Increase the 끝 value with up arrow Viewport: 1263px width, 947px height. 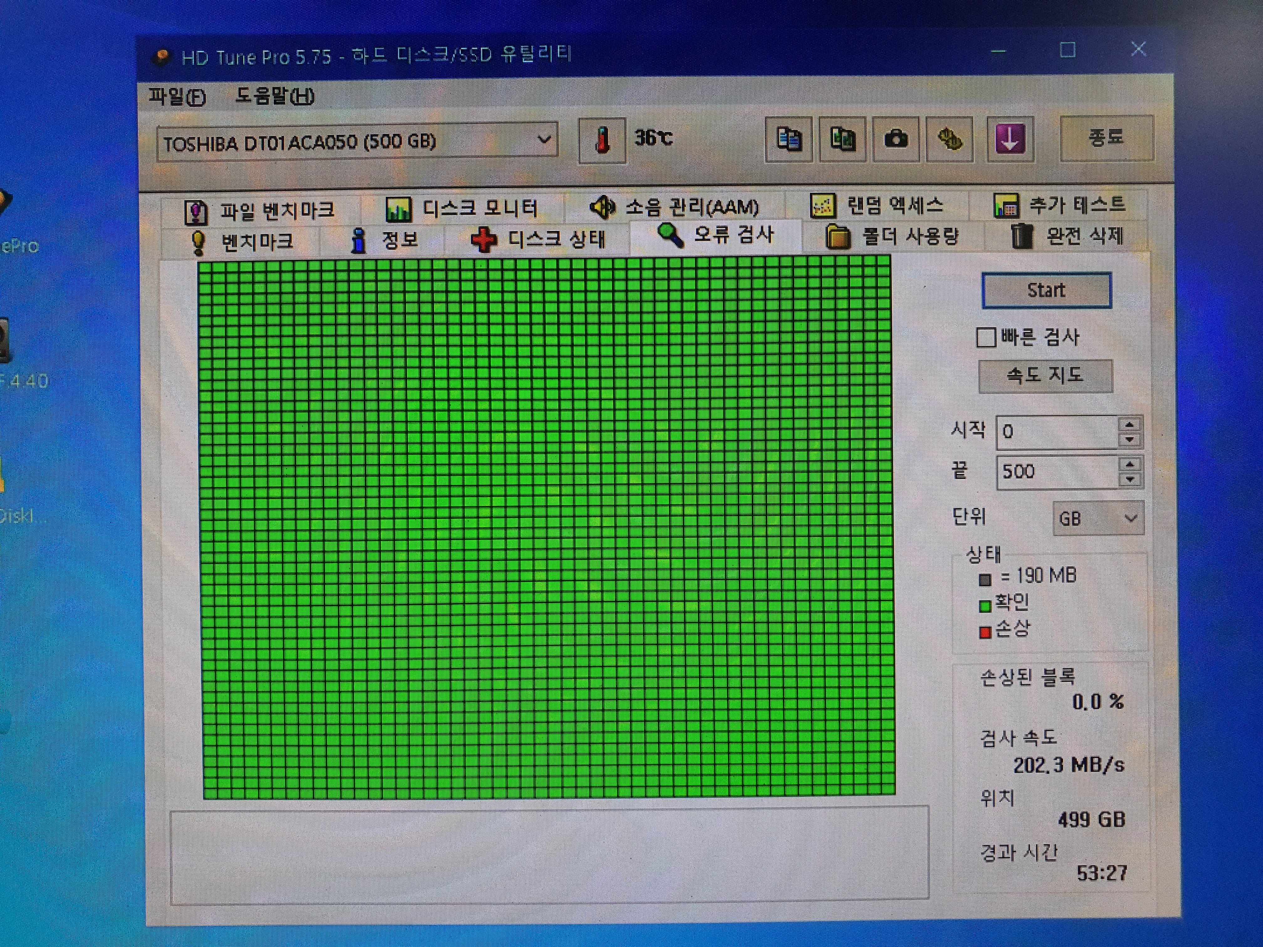[x=1129, y=464]
